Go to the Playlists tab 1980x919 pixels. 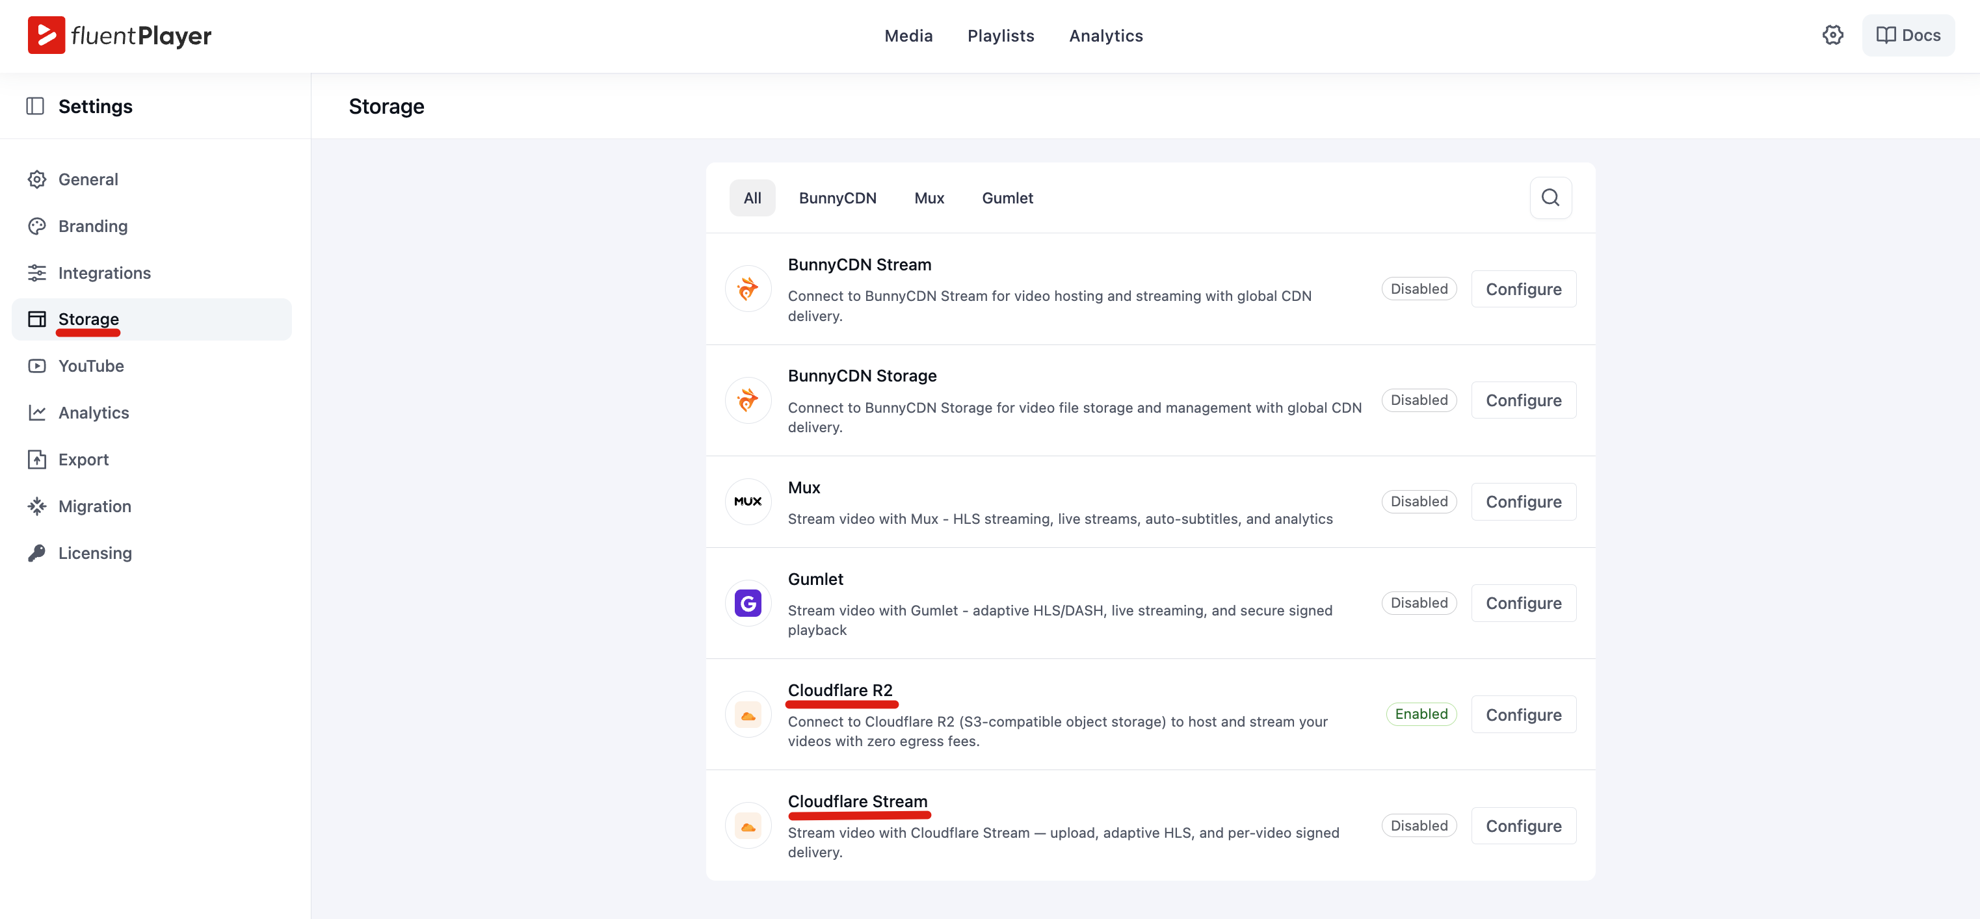pyautogui.click(x=1000, y=35)
